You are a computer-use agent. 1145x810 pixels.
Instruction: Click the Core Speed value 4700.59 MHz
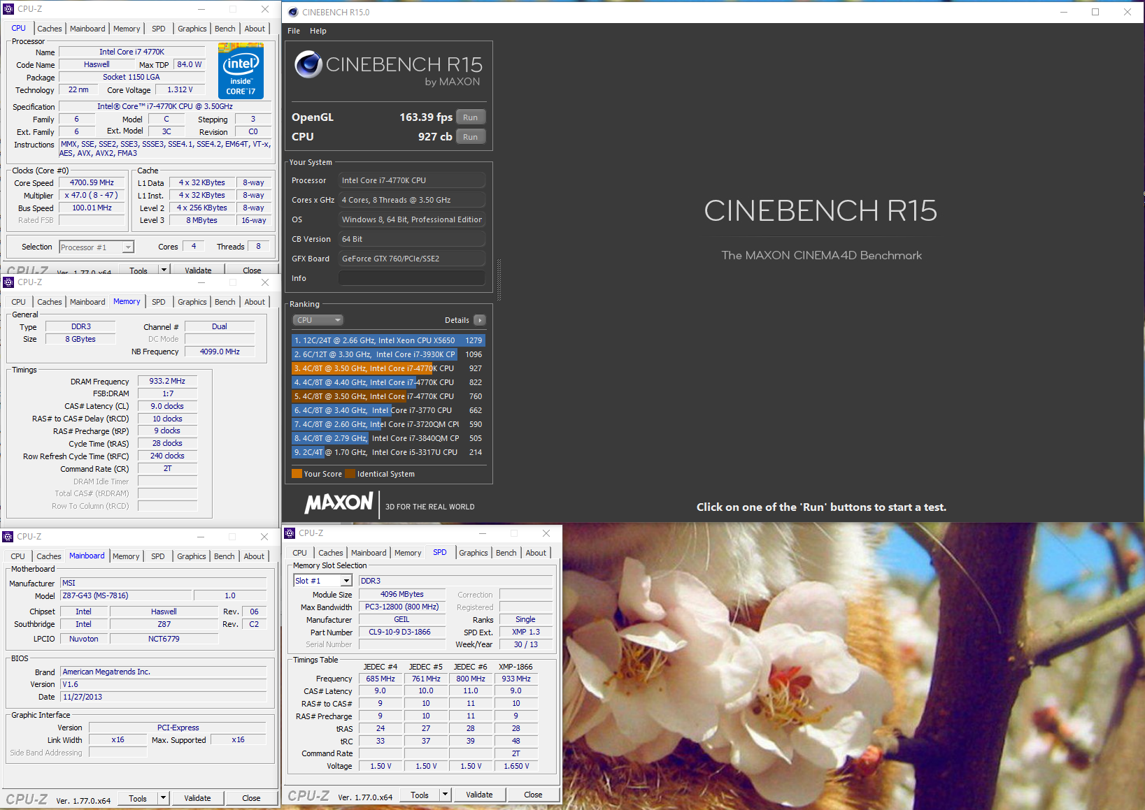tap(92, 182)
